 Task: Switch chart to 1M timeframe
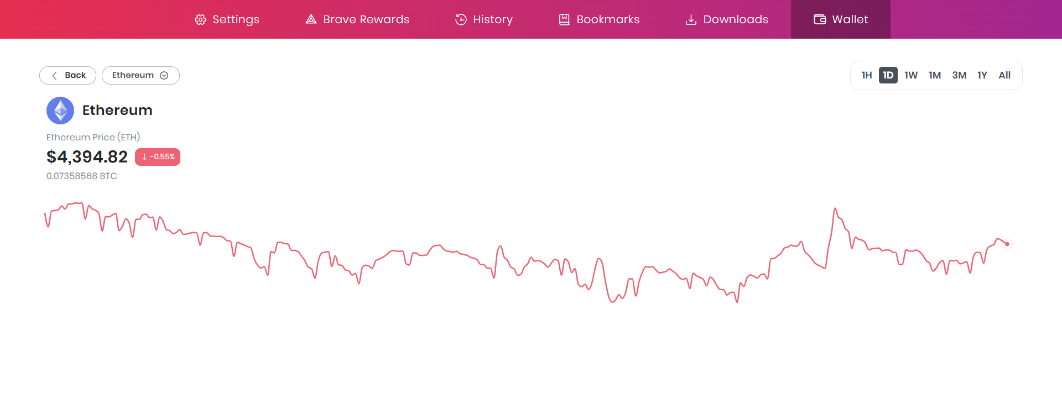tap(935, 75)
